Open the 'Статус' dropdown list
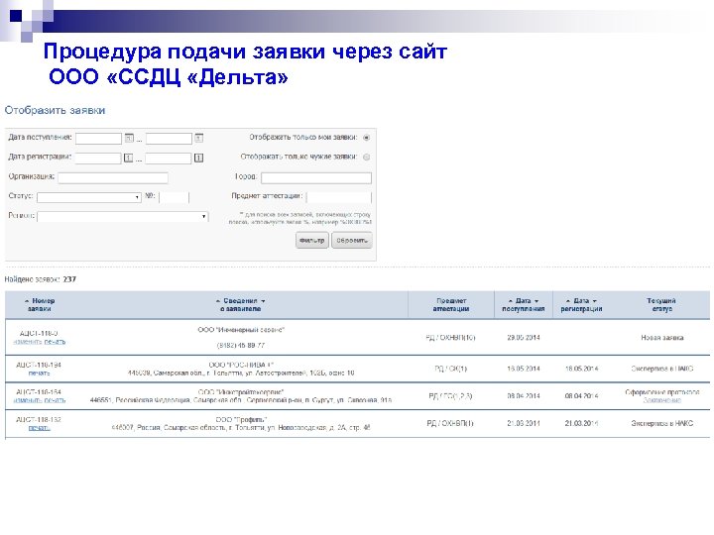Image resolution: width=714 pixels, height=535 pixels. [89, 197]
